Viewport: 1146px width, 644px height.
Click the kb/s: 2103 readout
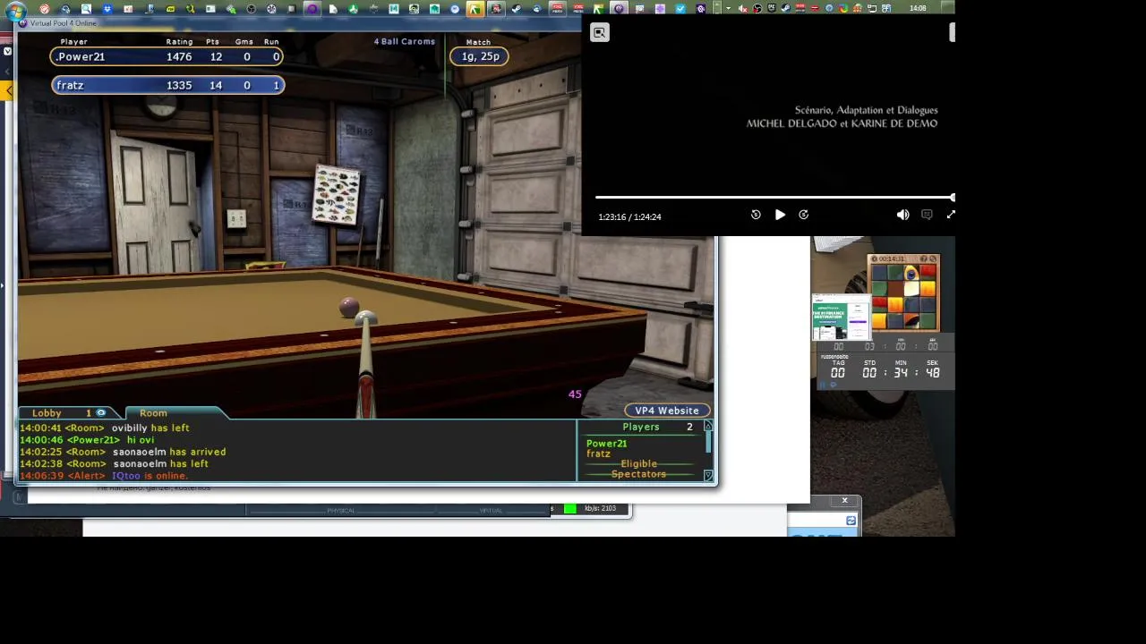600,508
